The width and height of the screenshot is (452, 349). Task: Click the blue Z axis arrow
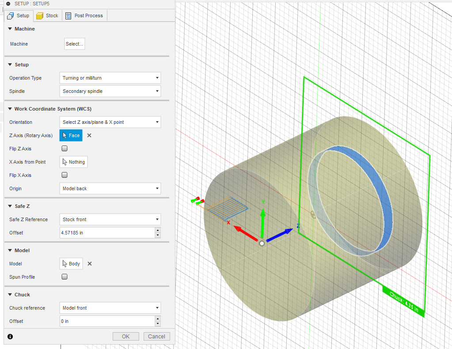point(280,235)
